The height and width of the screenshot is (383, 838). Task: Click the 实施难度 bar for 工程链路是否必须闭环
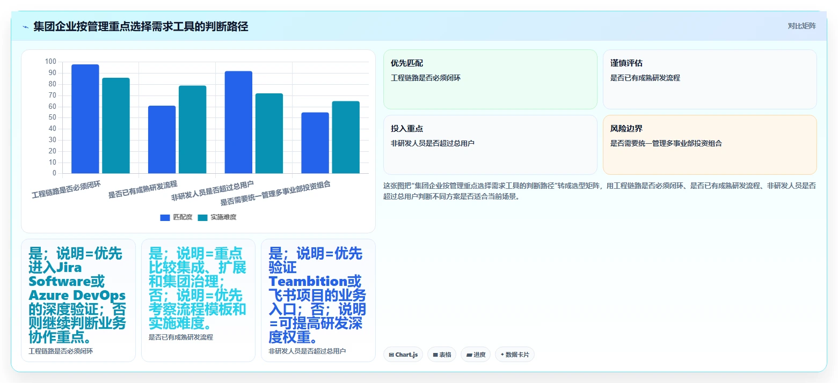coord(116,126)
